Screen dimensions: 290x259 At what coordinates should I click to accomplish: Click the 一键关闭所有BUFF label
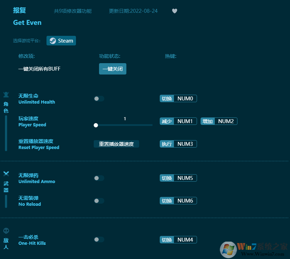[39, 69]
